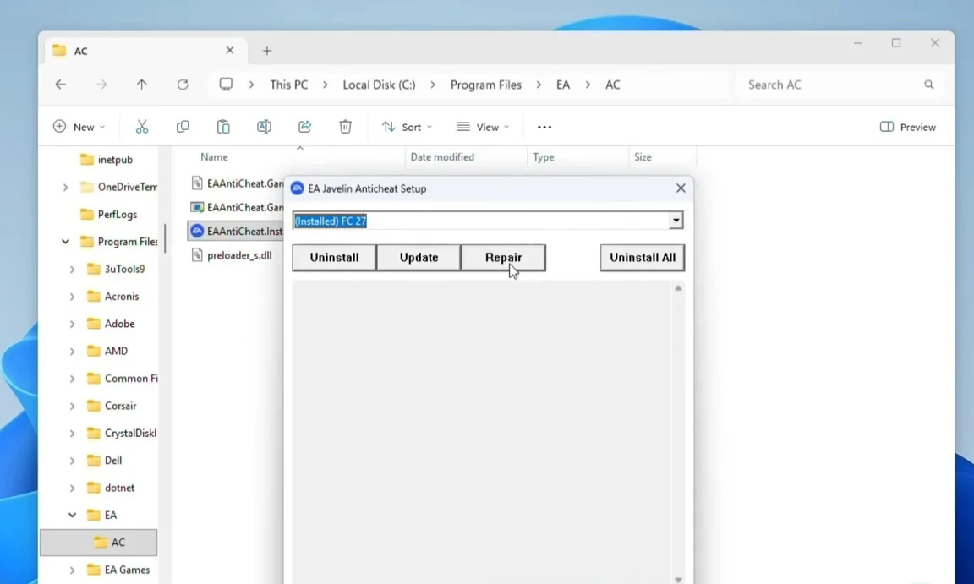Image resolution: width=974 pixels, height=584 pixels.
Task: Click the Repair button
Action: (503, 258)
